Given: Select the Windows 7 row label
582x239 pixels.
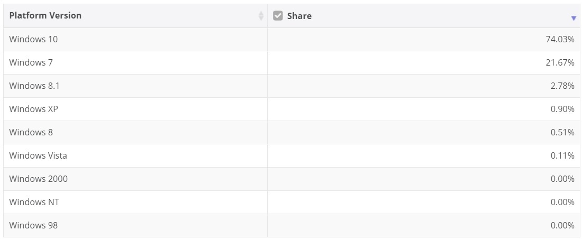Looking at the screenshot, I should point(31,62).
